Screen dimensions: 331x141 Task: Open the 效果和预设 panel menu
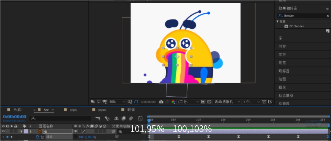point(327,8)
